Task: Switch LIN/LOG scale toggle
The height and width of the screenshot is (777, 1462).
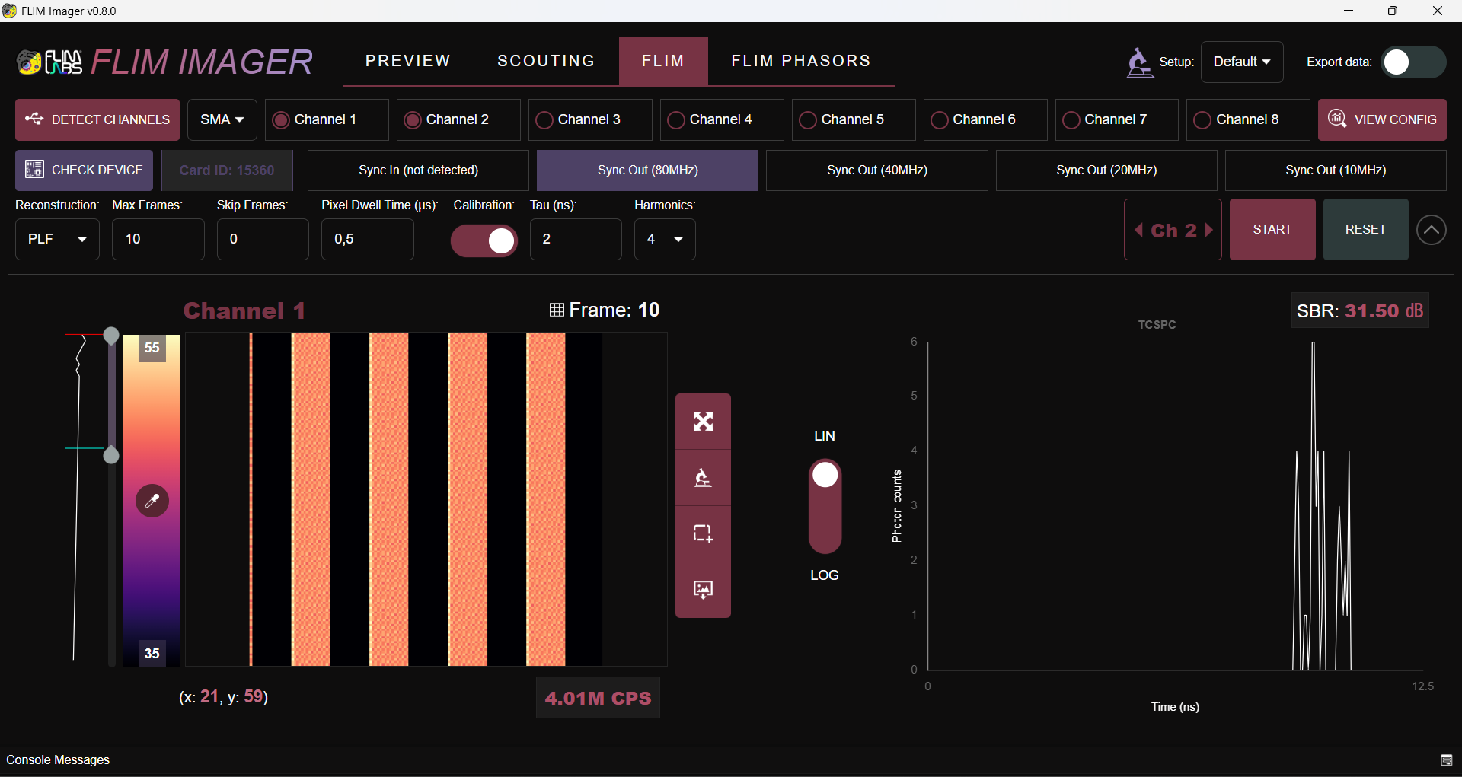Action: click(825, 506)
